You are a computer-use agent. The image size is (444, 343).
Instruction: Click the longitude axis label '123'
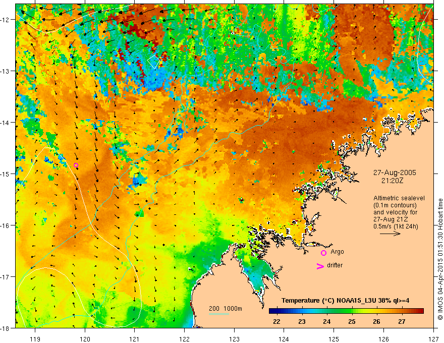[x=234, y=339]
